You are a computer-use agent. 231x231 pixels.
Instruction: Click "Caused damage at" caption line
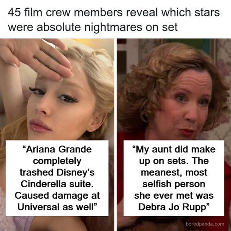pyautogui.click(x=57, y=195)
